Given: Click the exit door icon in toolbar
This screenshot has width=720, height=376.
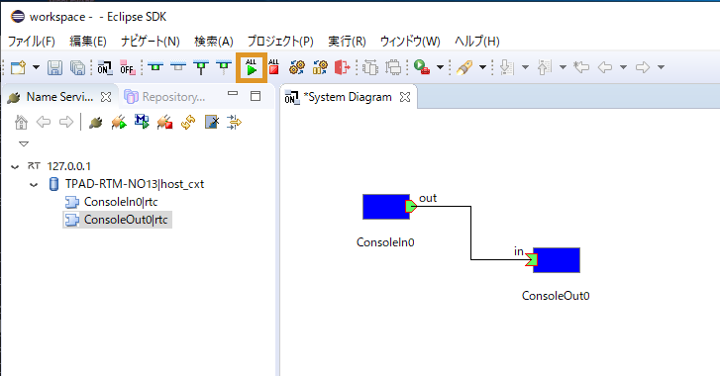Looking at the screenshot, I should coord(342,67).
